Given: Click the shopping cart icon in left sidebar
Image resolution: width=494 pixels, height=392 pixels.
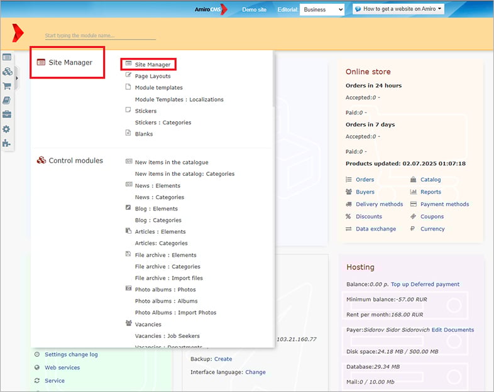Looking at the screenshot, I should click(x=7, y=86).
